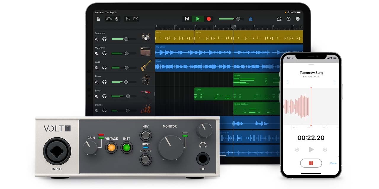Open the My Songs document browser icon
Viewport: 379px width, 189px height.
click(98, 19)
